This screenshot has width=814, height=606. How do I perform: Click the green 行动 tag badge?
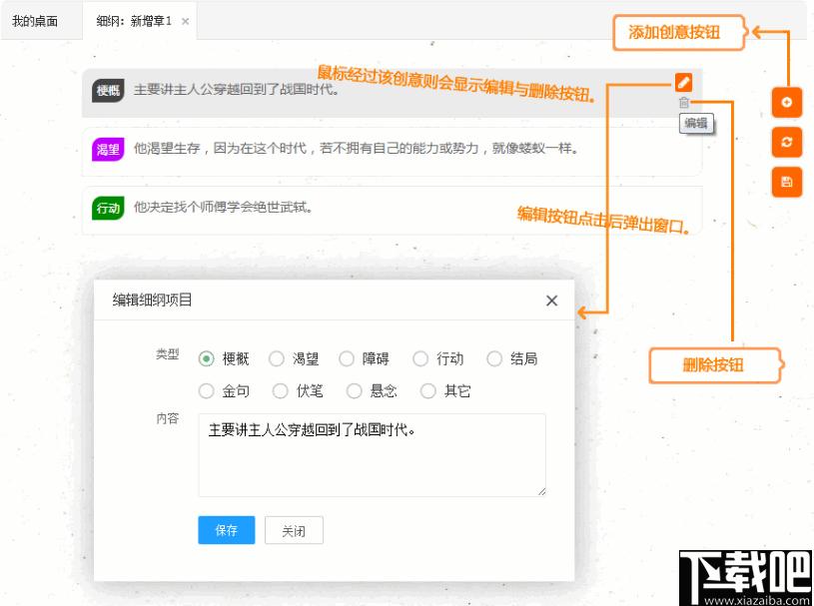[107, 209]
